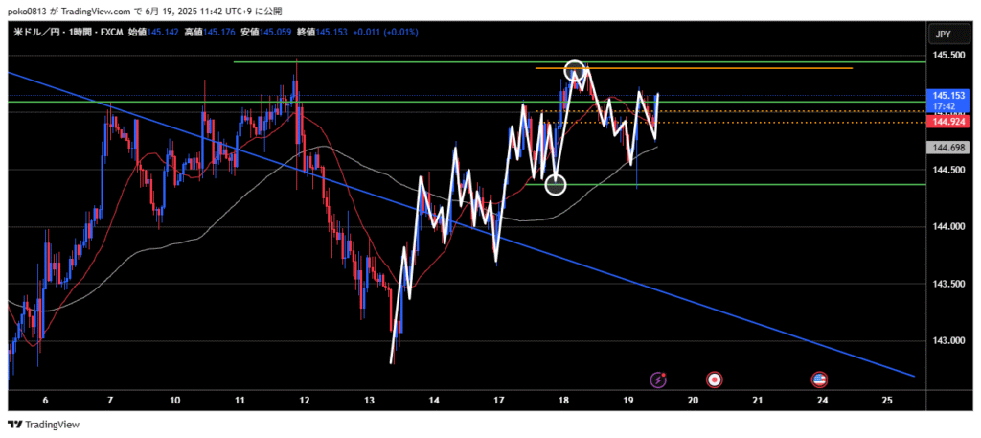Open the JPY currency selector

click(943, 35)
